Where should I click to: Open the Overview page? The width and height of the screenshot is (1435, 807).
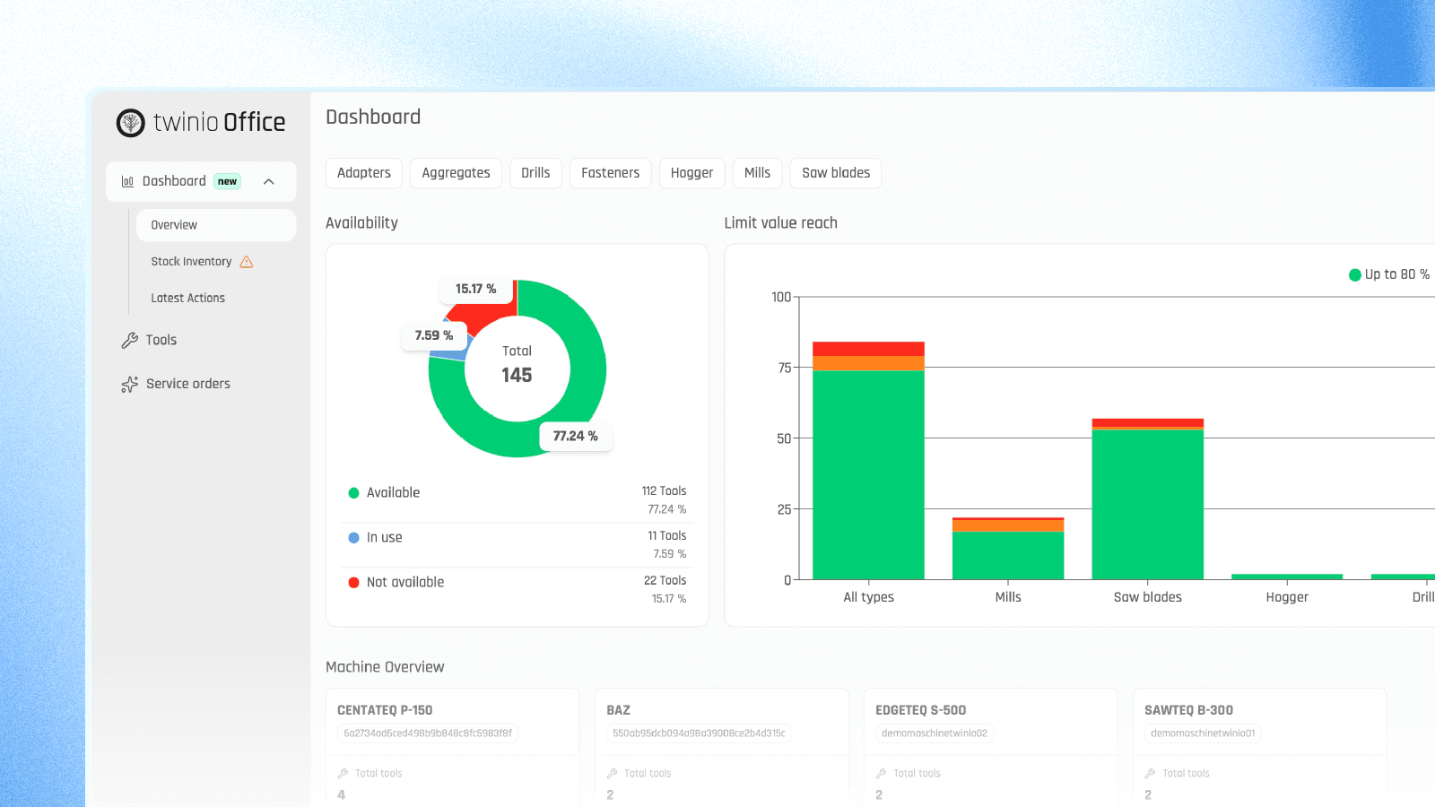tap(216, 225)
